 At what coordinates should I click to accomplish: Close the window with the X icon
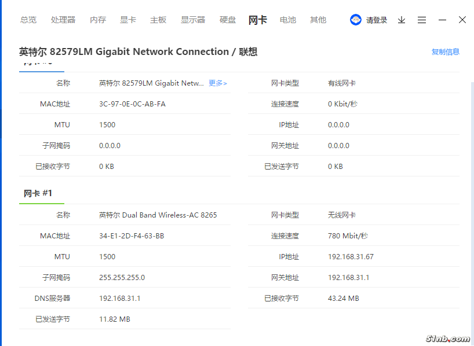[462, 20]
